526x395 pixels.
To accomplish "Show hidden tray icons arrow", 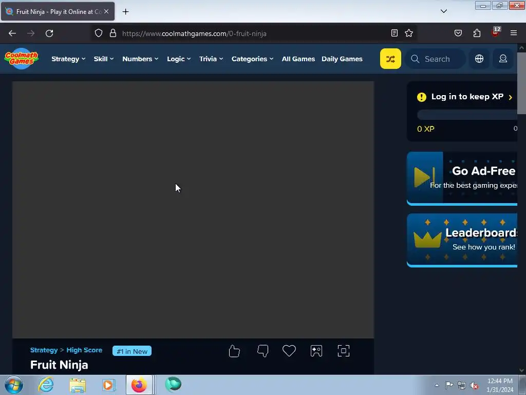I will 437,385.
